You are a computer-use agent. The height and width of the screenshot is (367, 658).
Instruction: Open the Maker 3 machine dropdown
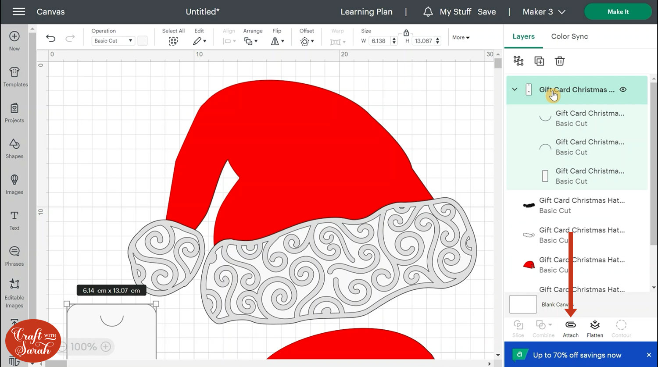544,12
